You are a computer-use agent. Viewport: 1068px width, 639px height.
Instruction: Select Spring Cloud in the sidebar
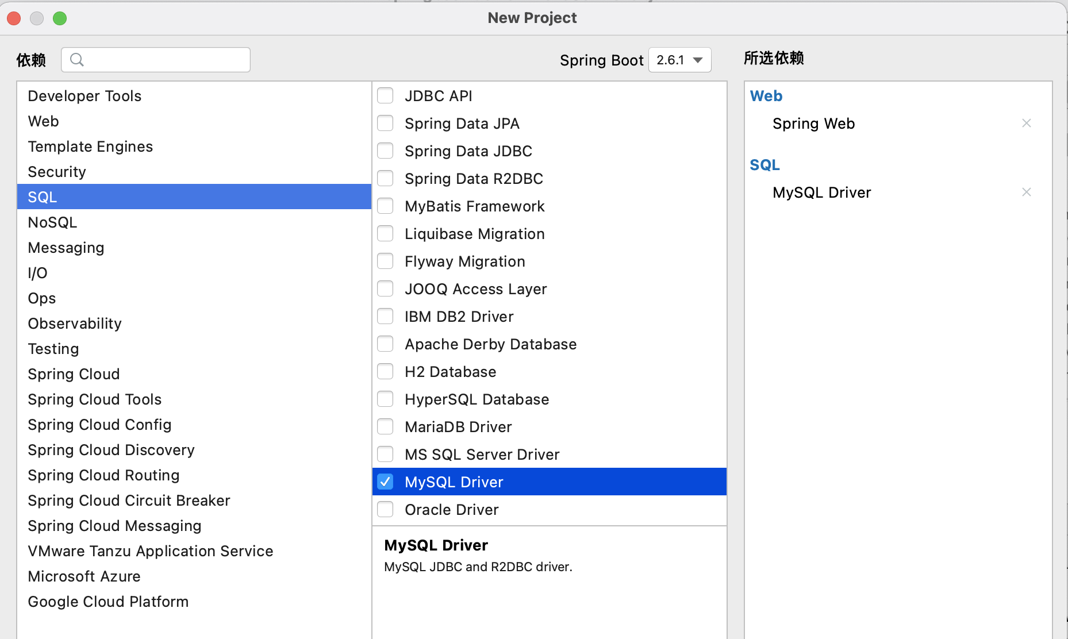pyautogui.click(x=74, y=374)
